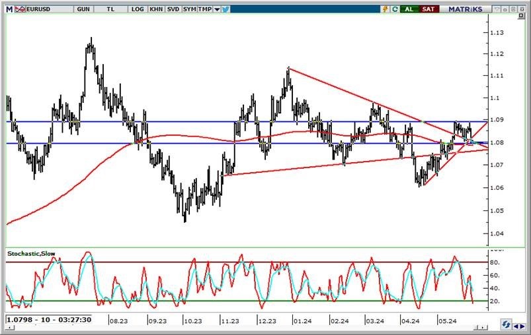The height and width of the screenshot is (335, 531).
Task: Click the 1.13 price axis label
Action: 497,33
